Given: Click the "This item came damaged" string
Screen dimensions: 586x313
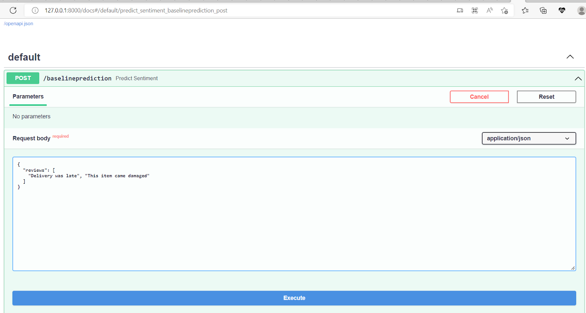Looking at the screenshot, I should coord(117,176).
